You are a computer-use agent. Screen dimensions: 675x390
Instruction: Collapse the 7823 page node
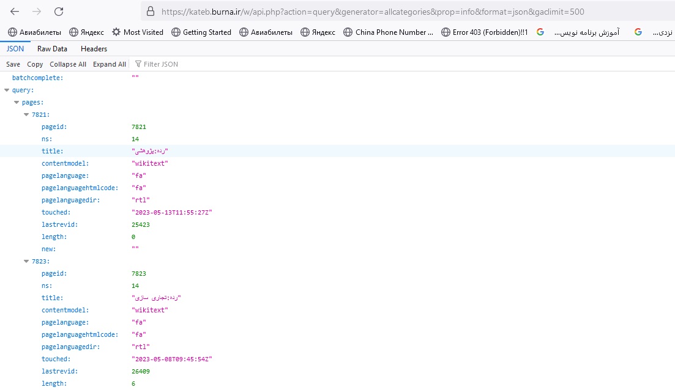tap(26, 261)
